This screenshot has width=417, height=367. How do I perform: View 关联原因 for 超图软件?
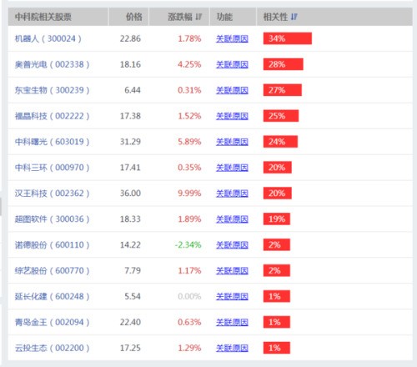pos(232,219)
